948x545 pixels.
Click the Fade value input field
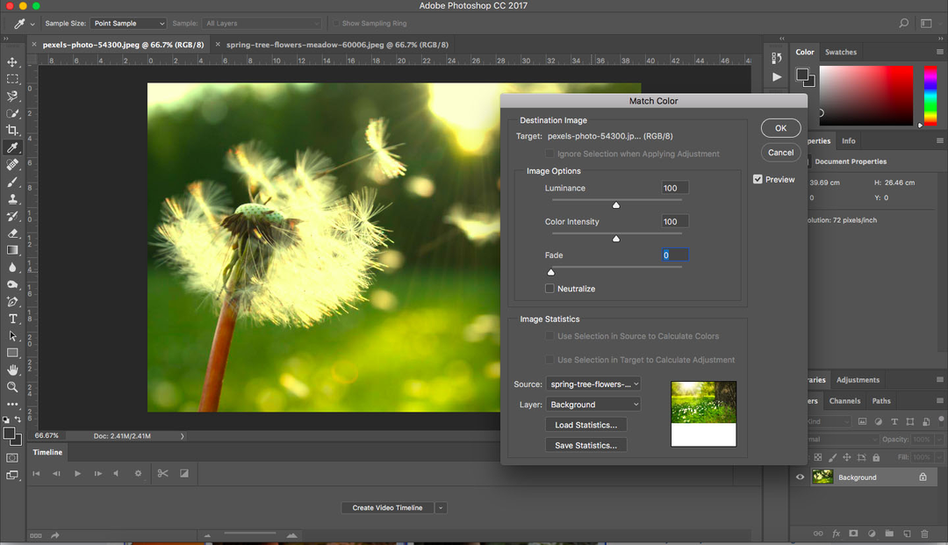pyautogui.click(x=675, y=255)
